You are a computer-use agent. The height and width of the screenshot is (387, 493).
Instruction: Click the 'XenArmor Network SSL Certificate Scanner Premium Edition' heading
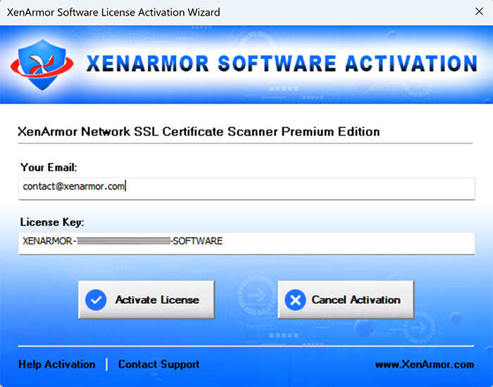coord(199,132)
